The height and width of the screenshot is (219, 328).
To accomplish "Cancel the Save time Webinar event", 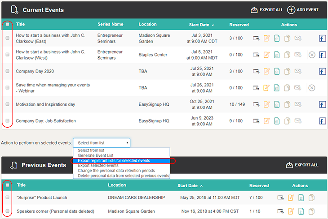I will coord(312,88).
